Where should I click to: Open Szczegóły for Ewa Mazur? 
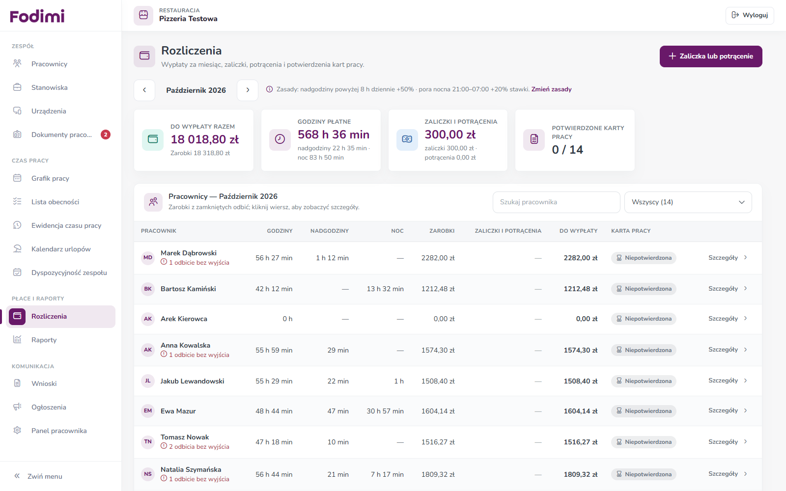point(728,411)
